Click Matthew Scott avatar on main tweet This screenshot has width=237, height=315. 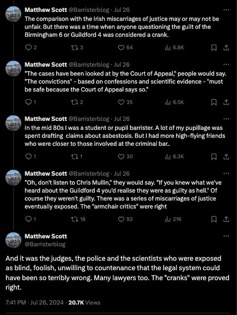pos(13,240)
